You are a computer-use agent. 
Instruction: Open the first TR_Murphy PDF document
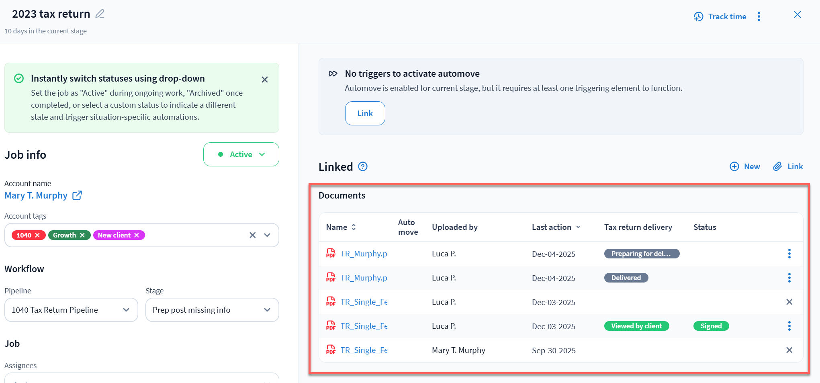tap(364, 254)
